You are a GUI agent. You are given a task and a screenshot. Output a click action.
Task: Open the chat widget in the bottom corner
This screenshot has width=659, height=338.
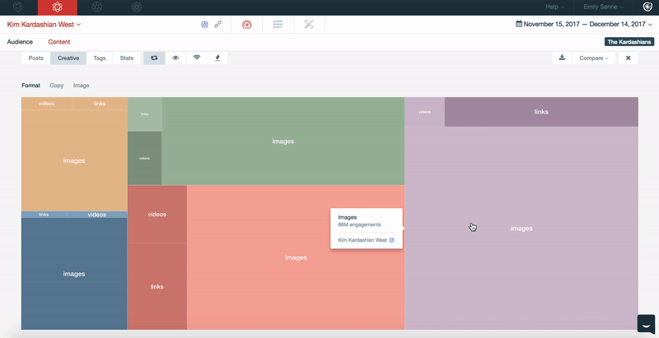click(x=647, y=325)
